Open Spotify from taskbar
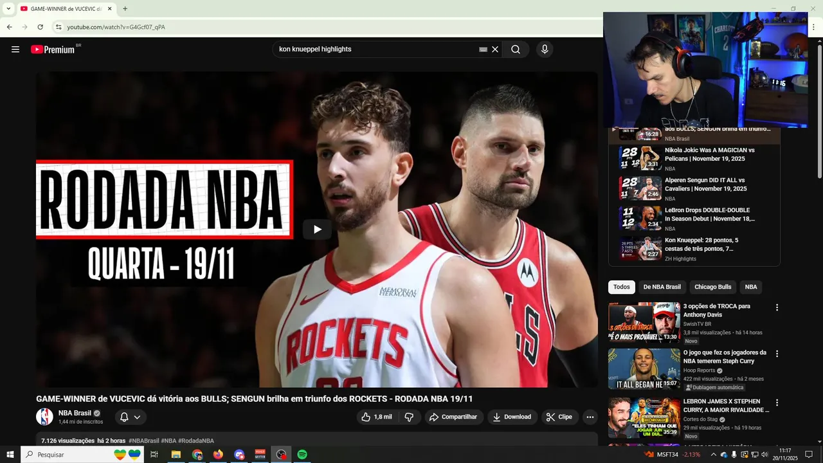The height and width of the screenshot is (463, 823). tap(302, 455)
